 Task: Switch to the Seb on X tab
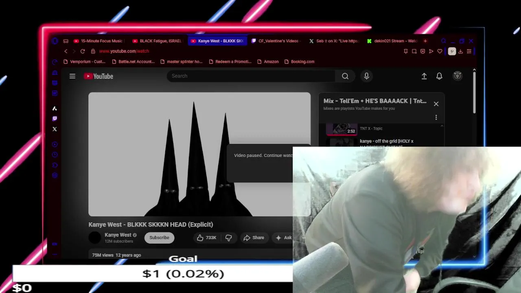334,41
